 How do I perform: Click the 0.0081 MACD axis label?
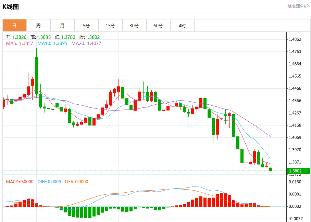click(x=295, y=194)
